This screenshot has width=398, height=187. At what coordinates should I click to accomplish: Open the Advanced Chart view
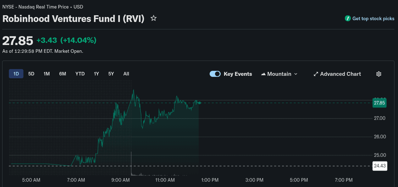340,74
